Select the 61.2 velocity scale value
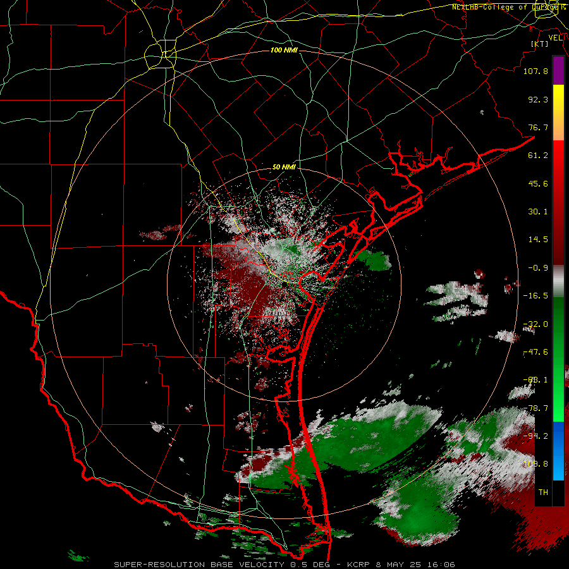Image resolution: width=569 pixels, height=569 pixels. 538,156
